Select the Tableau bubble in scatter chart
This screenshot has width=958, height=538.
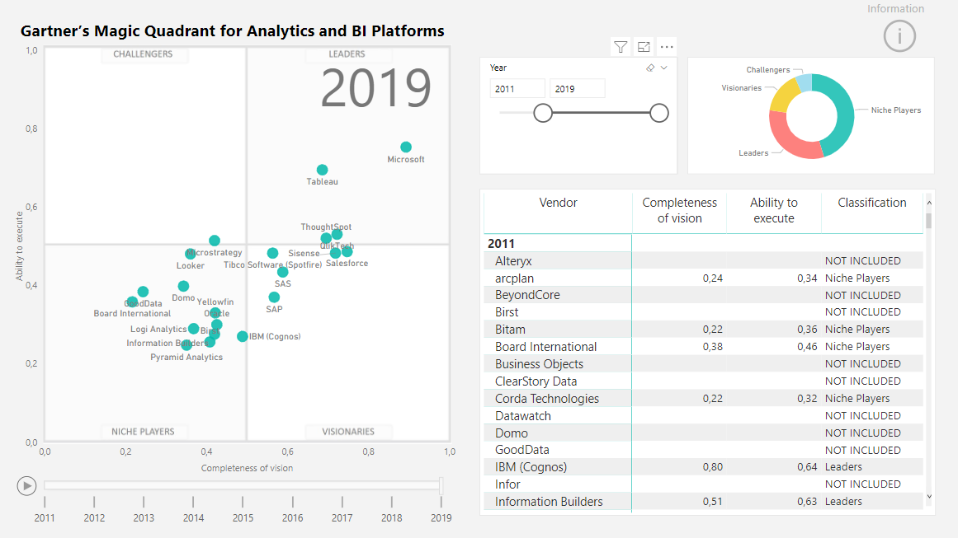[322, 170]
